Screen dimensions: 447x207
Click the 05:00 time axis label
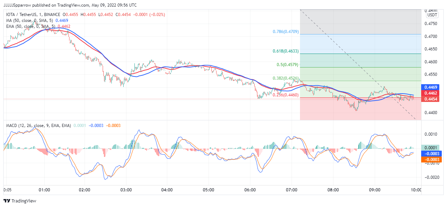click(x=208, y=190)
